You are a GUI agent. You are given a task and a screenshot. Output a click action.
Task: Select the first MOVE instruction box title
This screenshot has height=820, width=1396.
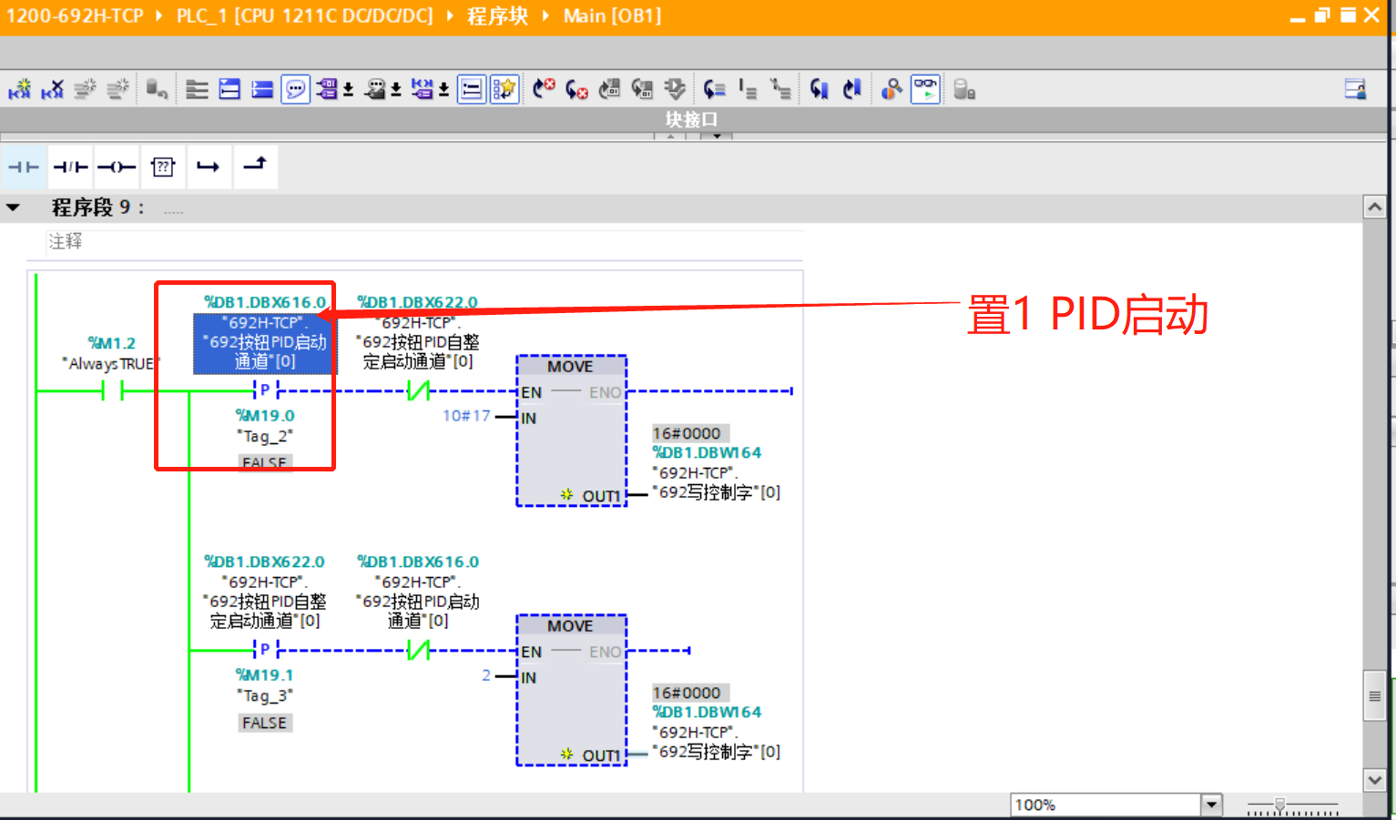pyautogui.click(x=570, y=366)
